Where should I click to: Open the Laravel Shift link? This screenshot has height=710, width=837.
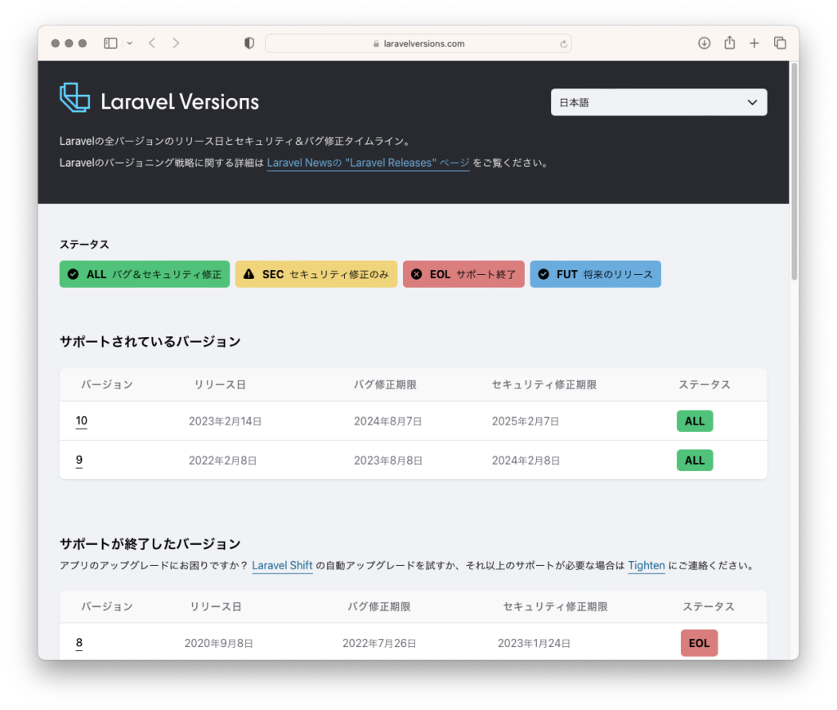pos(282,565)
